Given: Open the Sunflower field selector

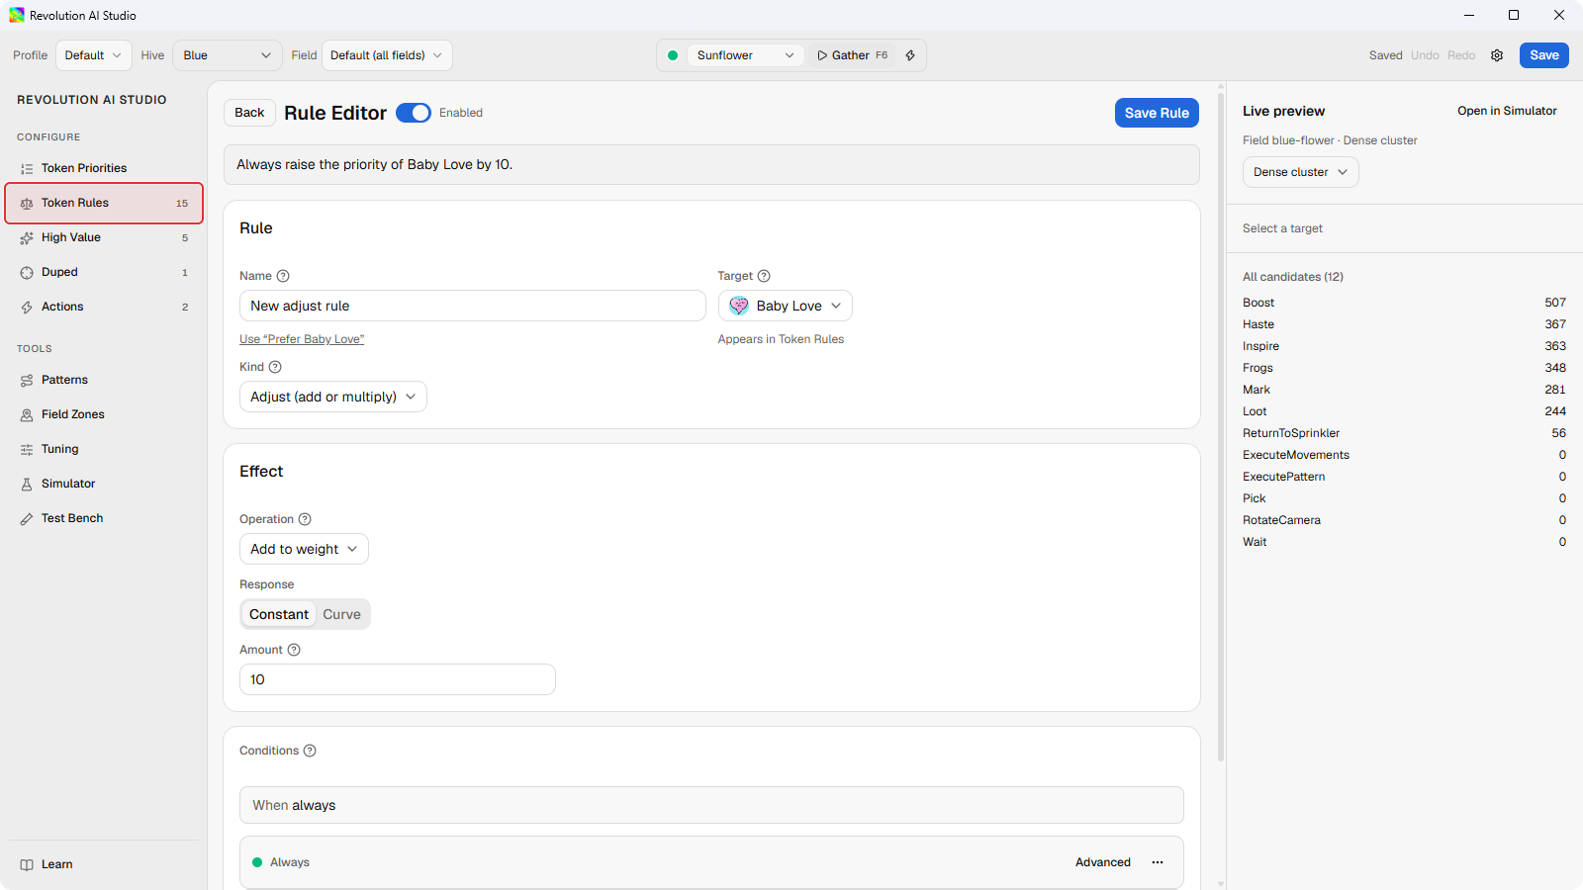Looking at the screenshot, I should [x=745, y=55].
